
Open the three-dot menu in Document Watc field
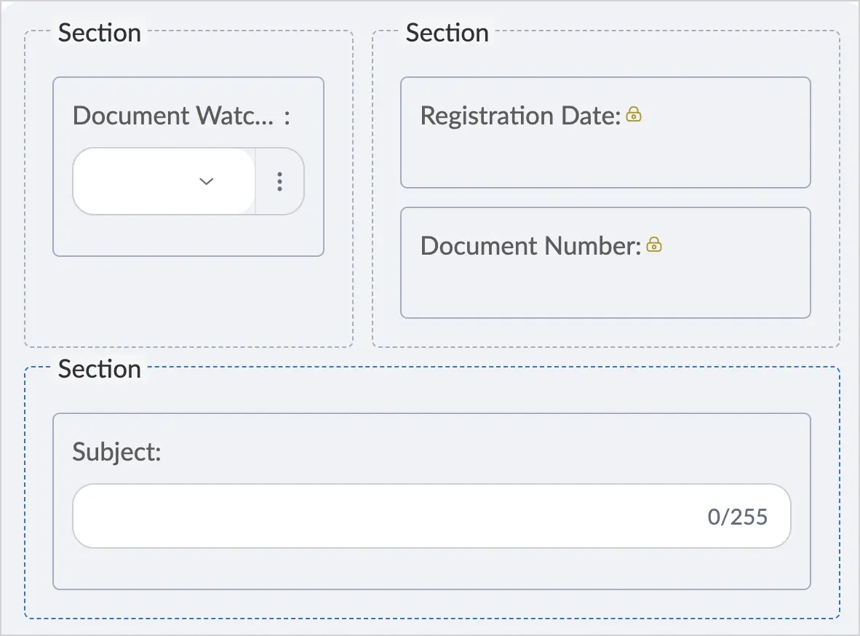(279, 181)
